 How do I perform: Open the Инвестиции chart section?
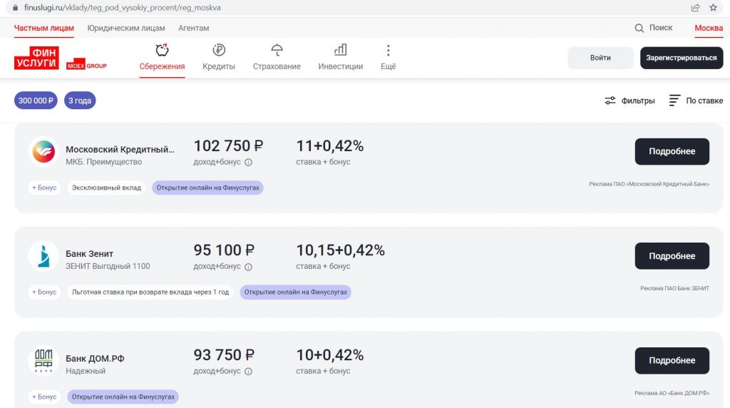pyautogui.click(x=340, y=57)
